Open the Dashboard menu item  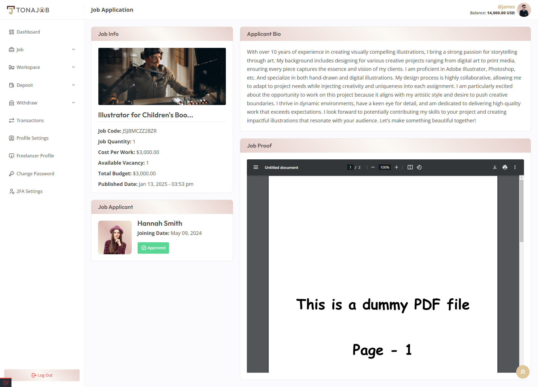coord(28,32)
